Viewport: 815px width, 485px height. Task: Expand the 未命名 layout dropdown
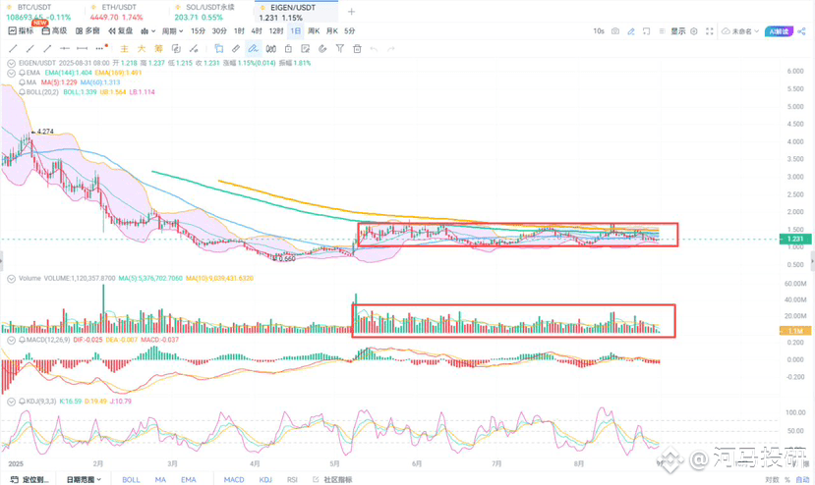pos(740,31)
